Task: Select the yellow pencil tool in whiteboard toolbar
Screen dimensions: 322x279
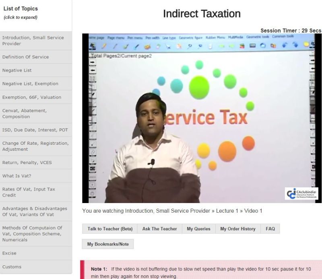Action: (104, 46)
